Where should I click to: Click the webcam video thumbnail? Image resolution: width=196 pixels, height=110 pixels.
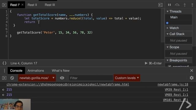tap(15, 105)
